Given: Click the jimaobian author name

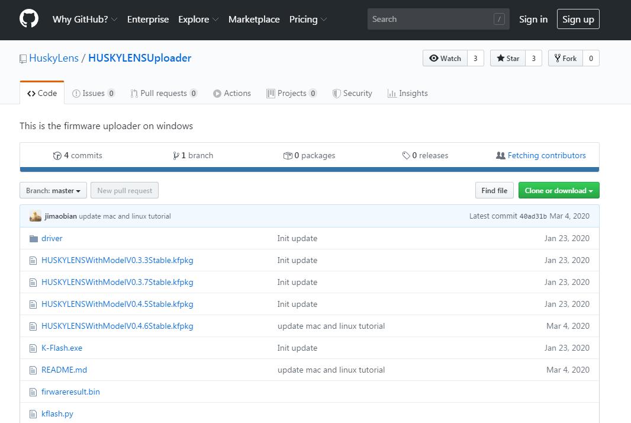Looking at the screenshot, I should [61, 216].
